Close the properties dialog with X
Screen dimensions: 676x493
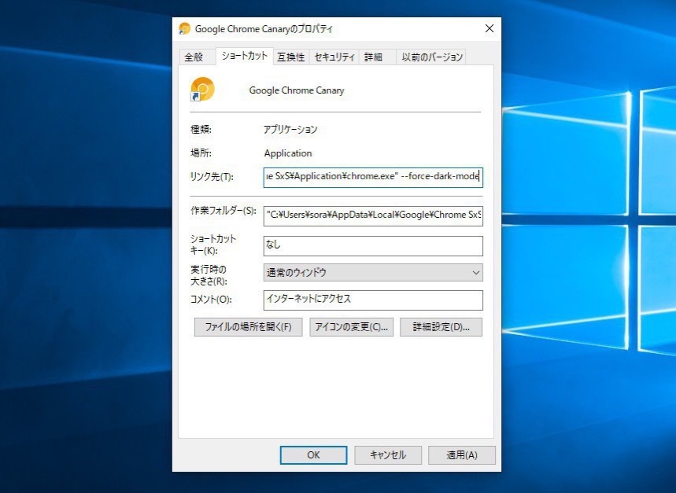(489, 28)
